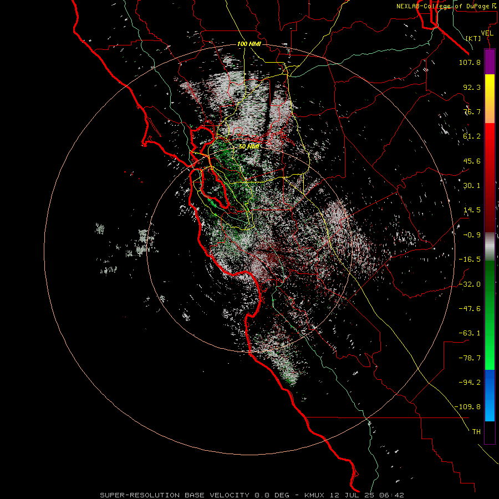The image size is (499, 499).
Task: Click the TH threshold legend label
Action: [x=476, y=432]
